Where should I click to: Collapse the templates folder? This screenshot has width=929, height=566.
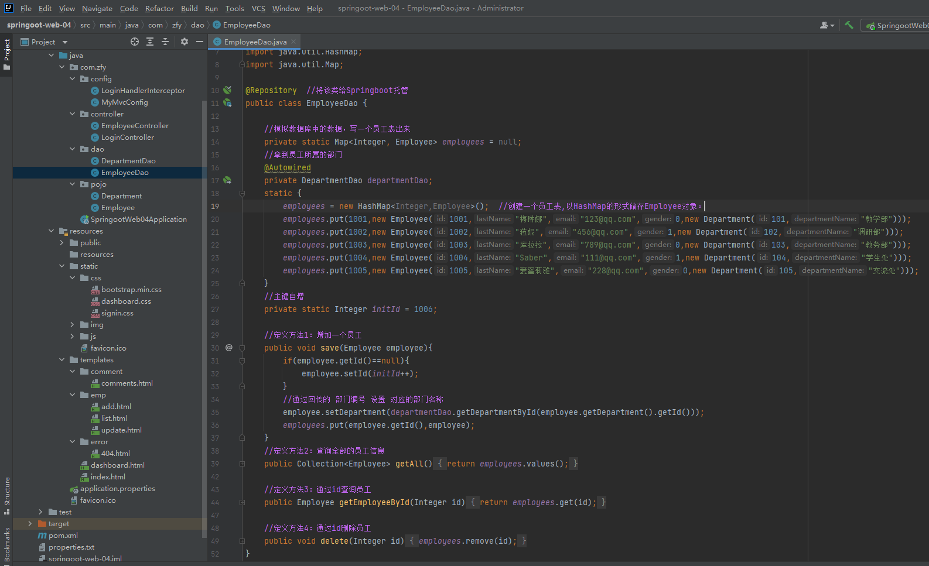coord(62,360)
